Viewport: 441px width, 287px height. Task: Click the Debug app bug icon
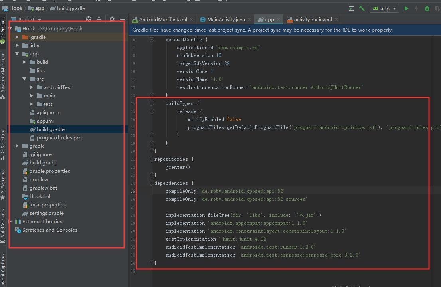[427, 8]
